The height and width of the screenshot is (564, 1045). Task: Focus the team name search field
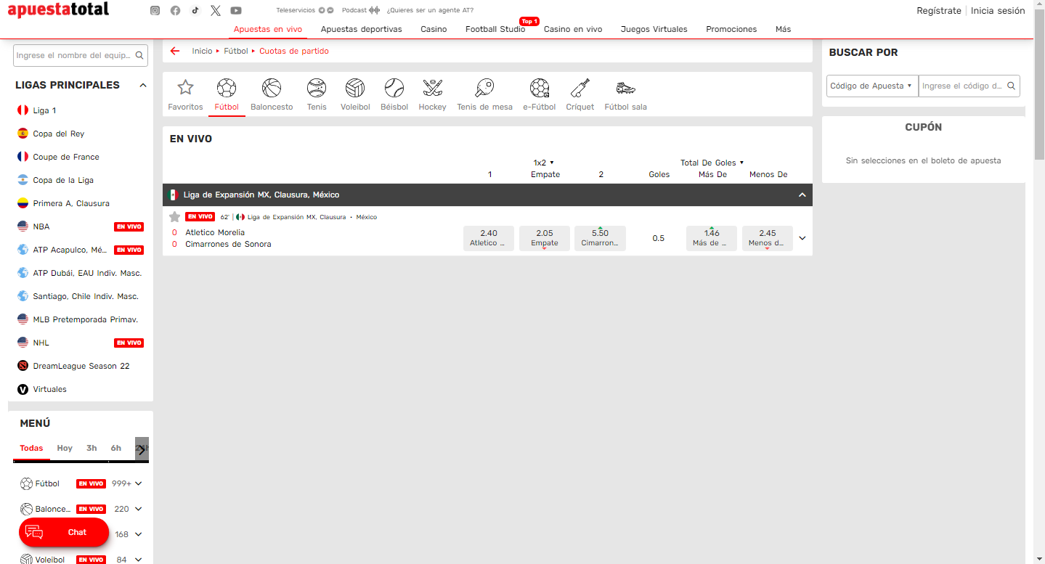click(73, 55)
